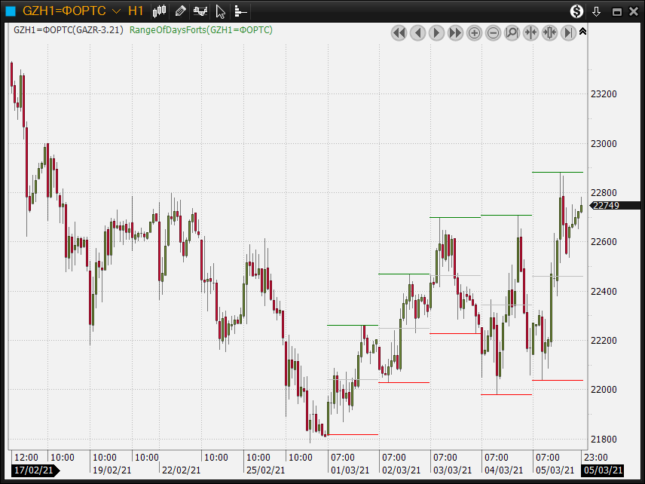Click the down arrow pin window button
Screen dimensions: 645x484
point(596,11)
